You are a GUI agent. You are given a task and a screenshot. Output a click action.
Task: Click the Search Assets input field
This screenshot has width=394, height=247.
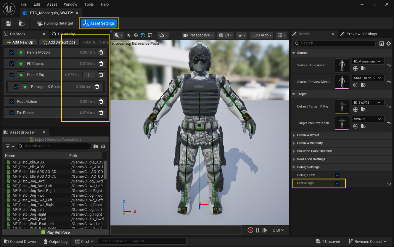click(54, 146)
